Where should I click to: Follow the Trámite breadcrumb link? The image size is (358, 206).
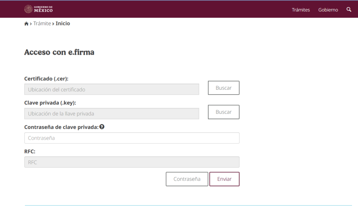coord(42,23)
